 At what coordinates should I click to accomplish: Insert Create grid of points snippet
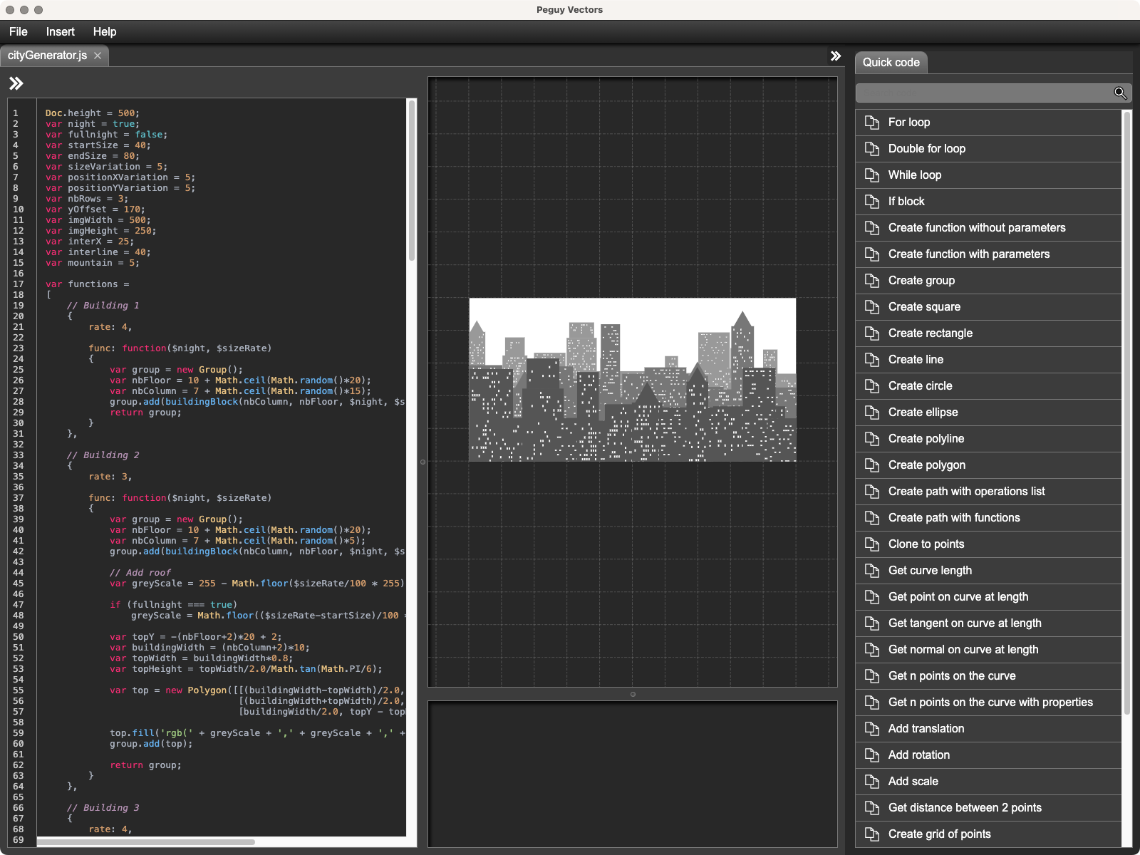pos(988,834)
